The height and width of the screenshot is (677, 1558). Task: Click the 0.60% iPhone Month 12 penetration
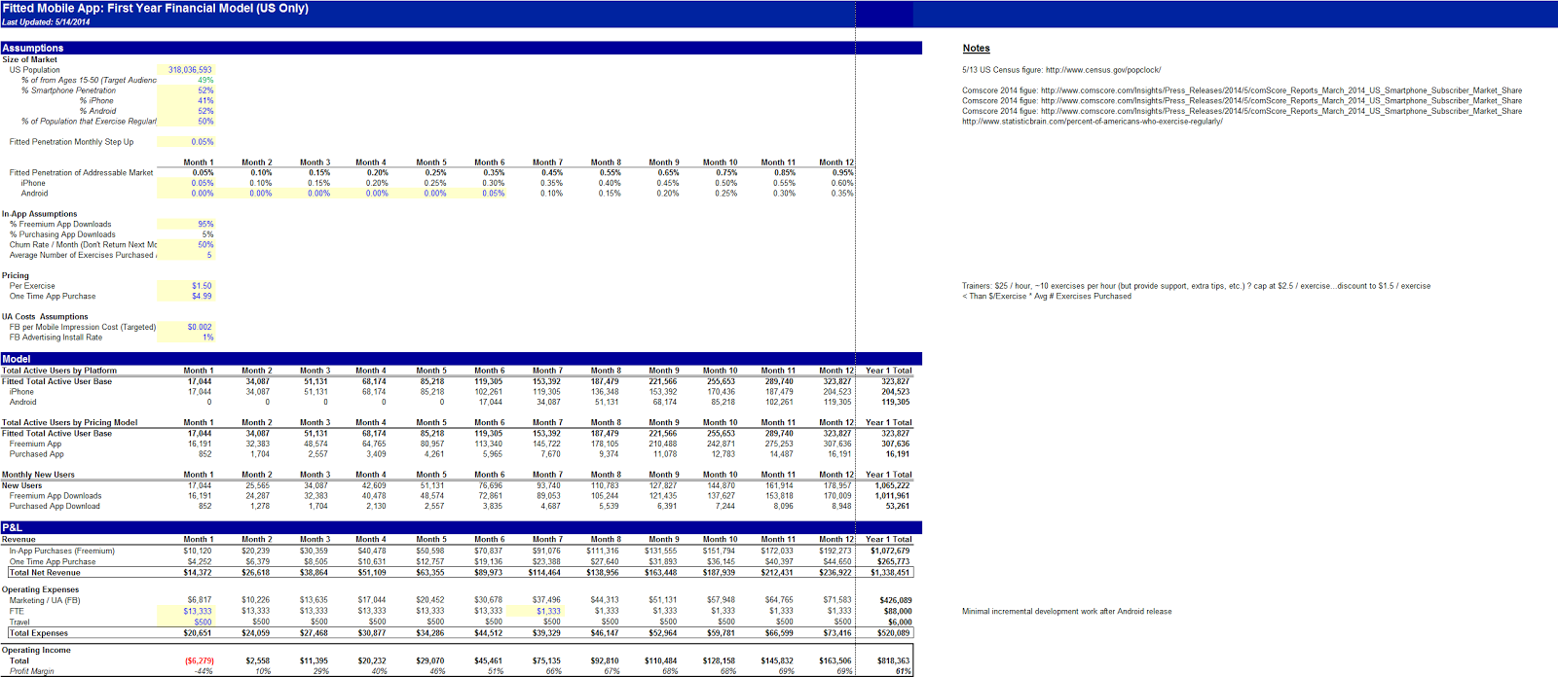click(842, 183)
